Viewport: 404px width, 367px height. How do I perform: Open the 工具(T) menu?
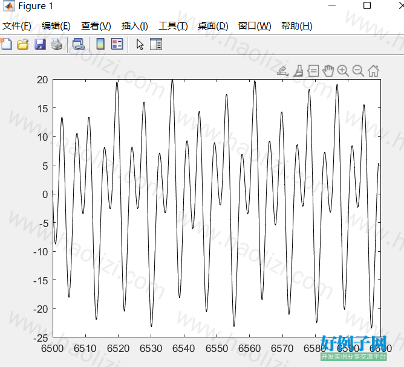pos(173,26)
